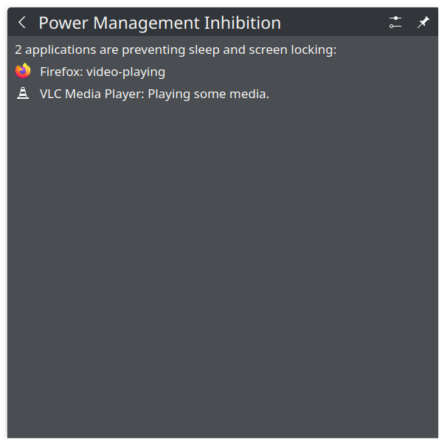Click the words VLC Media Player

(x=91, y=94)
